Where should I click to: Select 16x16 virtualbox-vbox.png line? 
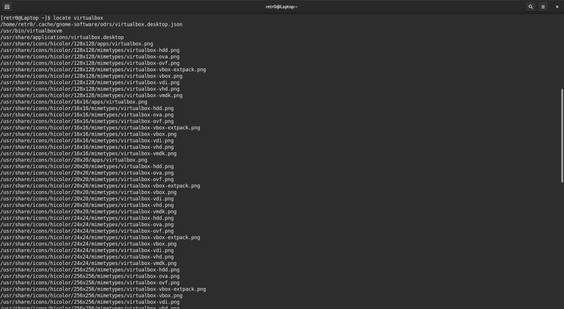[89, 134]
